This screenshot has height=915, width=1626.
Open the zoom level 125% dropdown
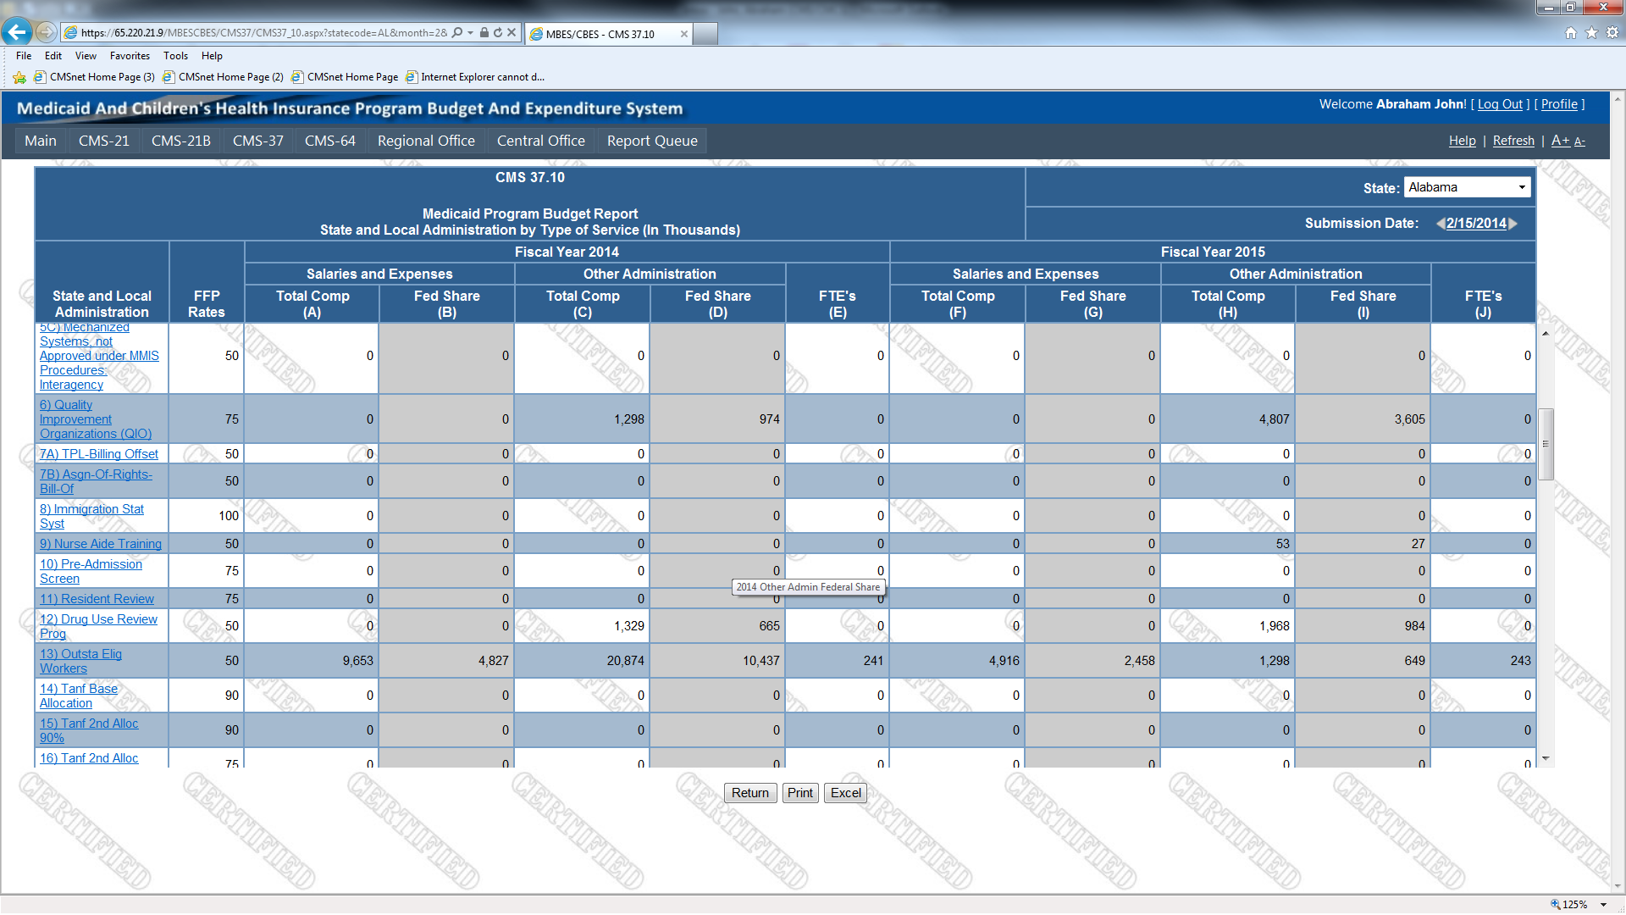1604,905
